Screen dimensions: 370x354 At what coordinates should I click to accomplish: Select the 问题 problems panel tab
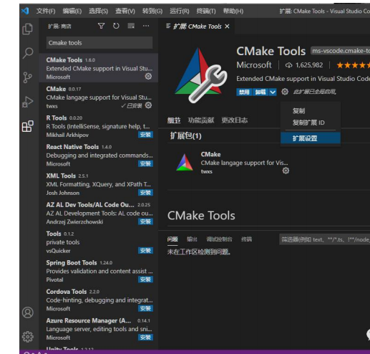pyautogui.click(x=172, y=239)
